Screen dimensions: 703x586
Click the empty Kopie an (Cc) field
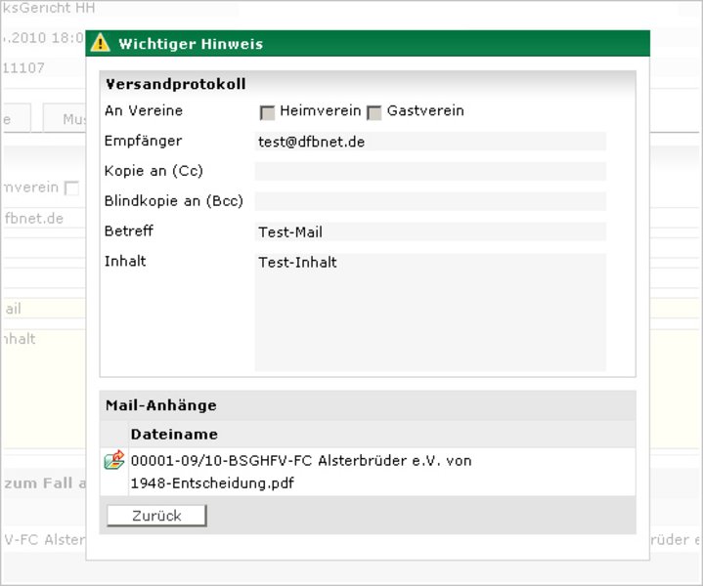pos(430,172)
